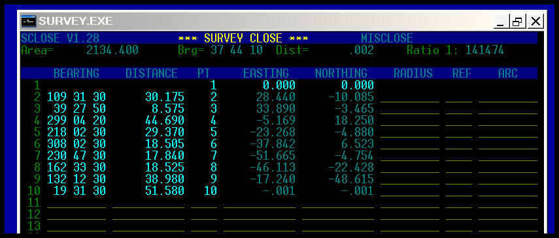Restore down the SURVEY.EXE window
The image size is (559, 238).
click(x=517, y=22)
